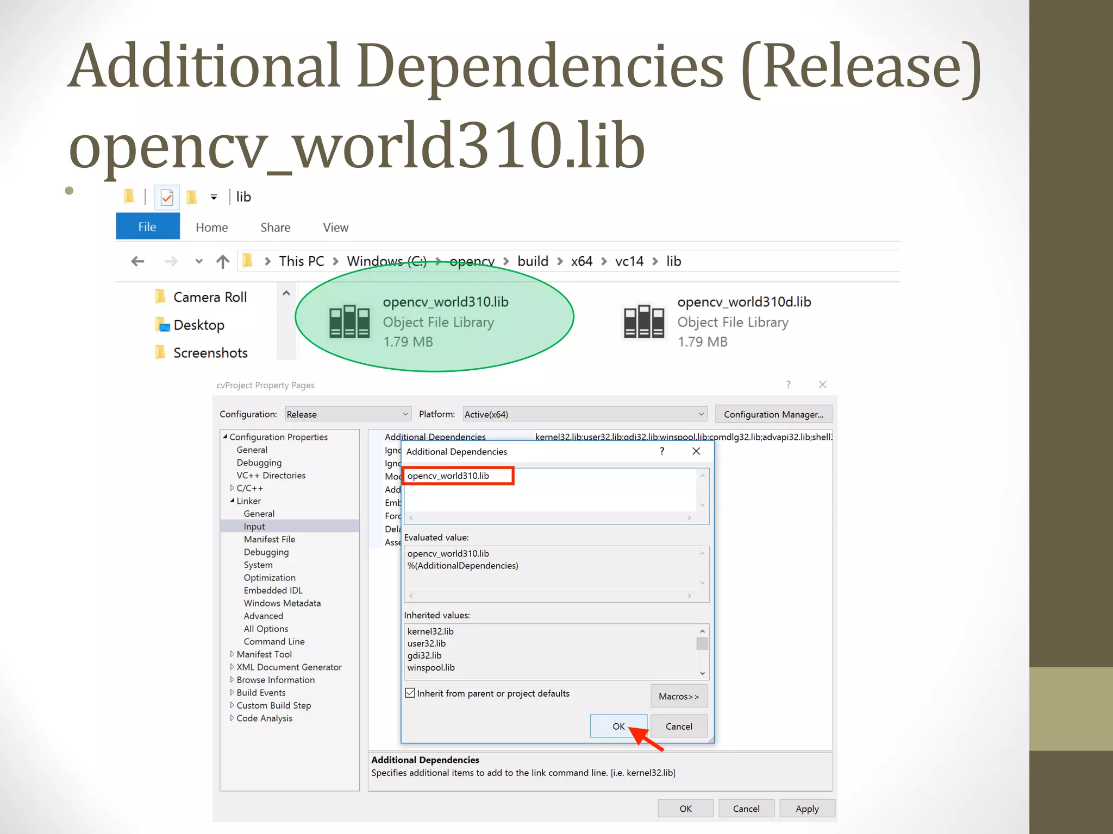Select the opencv_world310.lib library file icon
The width and height of the screenshot is (1113, 834).
(x=349, y=321)
